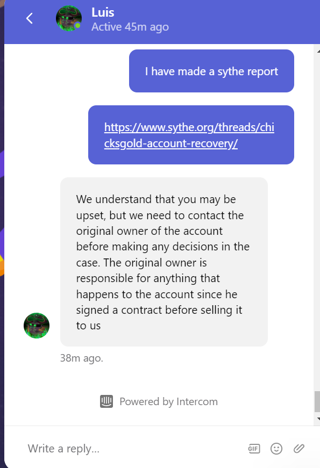Click the scrollbar down arrow

pos(318,419)
